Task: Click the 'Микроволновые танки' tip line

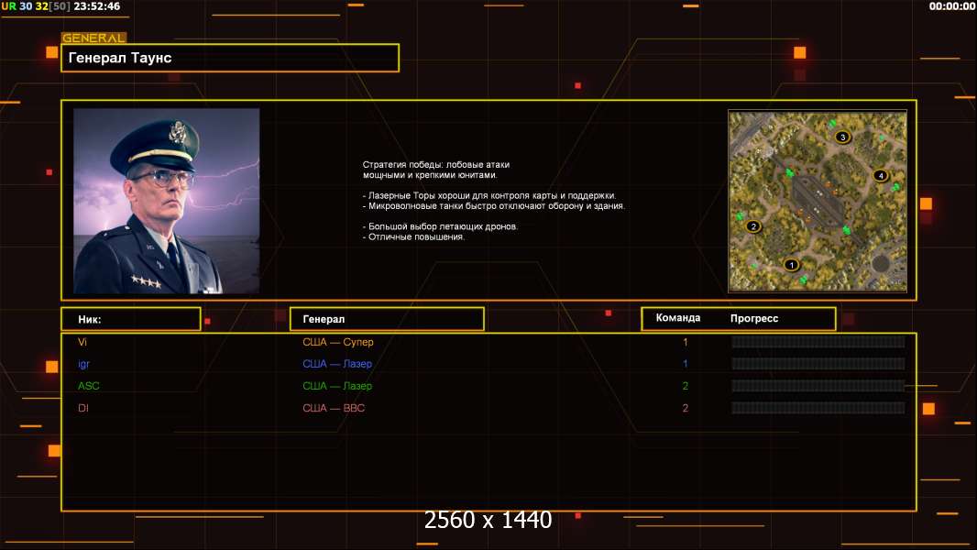Action: pos(493,205)
